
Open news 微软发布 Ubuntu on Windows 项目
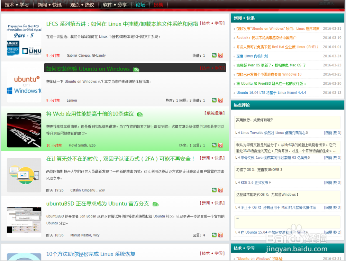(x=278, y=29)
